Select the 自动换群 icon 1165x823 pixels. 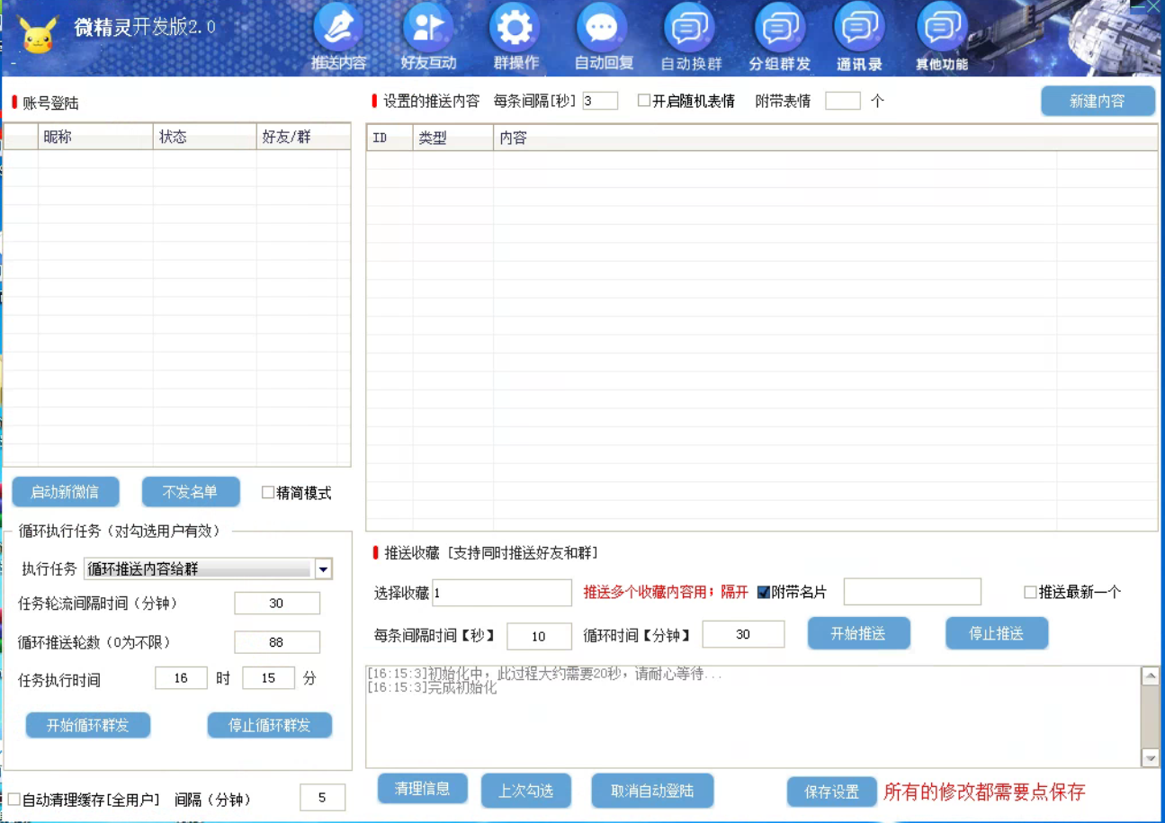point(690,30)
